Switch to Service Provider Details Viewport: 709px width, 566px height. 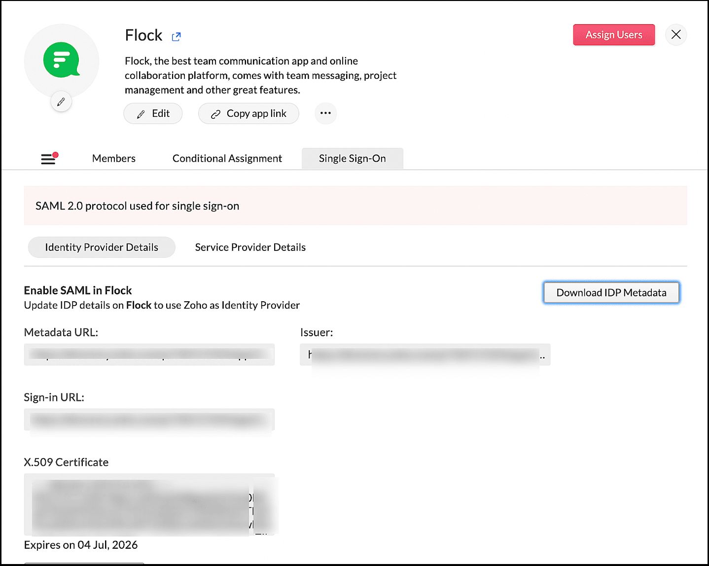pos(250,247)
